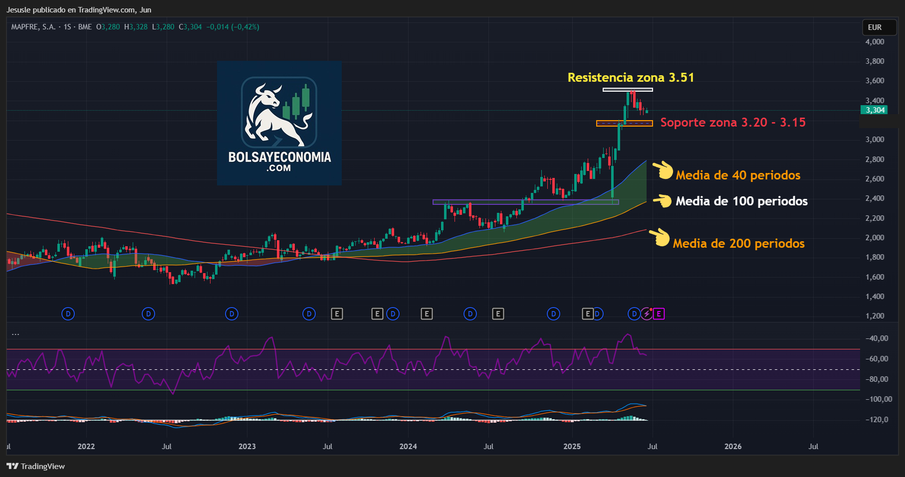Click dividend marker just before Jul 2023
This screenshot has width=905, height=477.
coord(309,314)
